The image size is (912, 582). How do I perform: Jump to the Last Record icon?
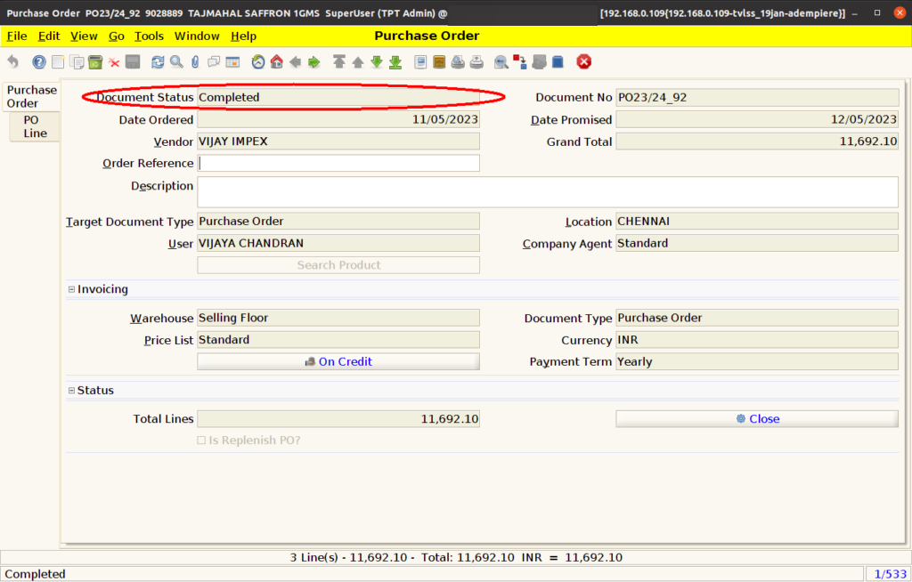(x=395, y=61)
